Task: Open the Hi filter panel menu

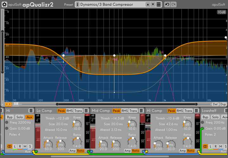Action: [31, 111]
